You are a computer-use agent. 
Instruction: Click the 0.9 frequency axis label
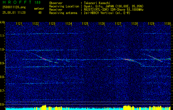pos(2,63)
